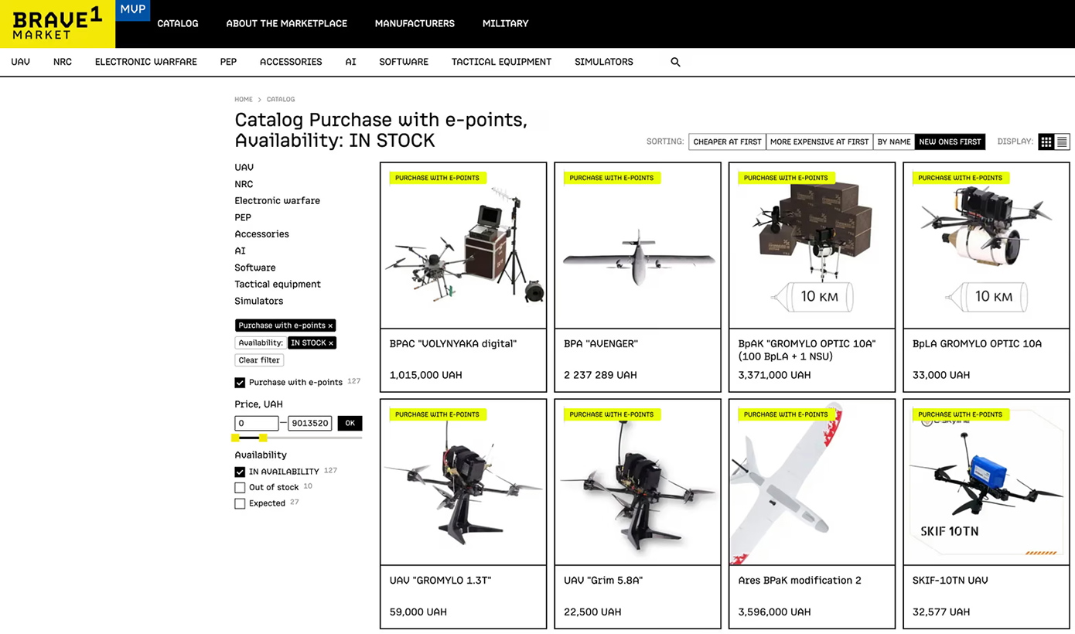This screenshot has width=1075, height=634.
Task: Click the search magnifier icon
Action: (675, 62)
